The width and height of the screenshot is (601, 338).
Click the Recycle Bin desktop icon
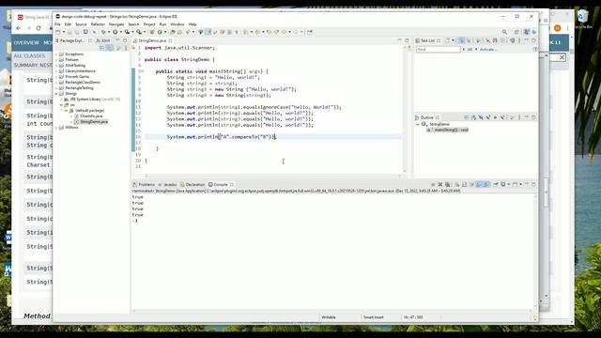[582, 19]
